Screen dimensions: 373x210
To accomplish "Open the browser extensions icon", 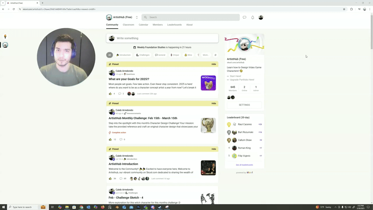I will 352,9.
